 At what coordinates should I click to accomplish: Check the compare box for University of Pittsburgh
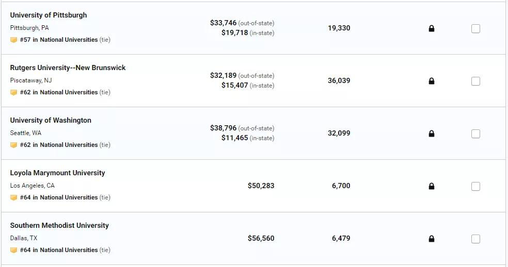coord(475,28)
